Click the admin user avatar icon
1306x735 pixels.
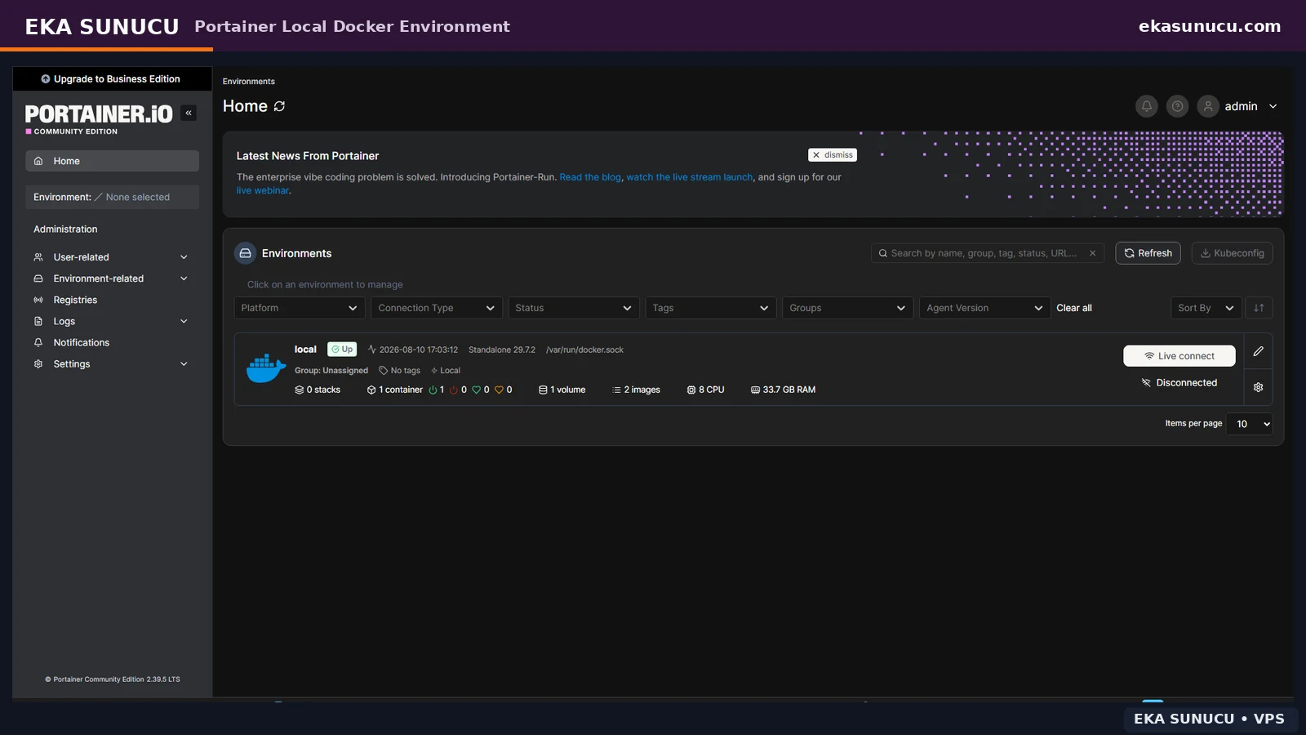1208,106
